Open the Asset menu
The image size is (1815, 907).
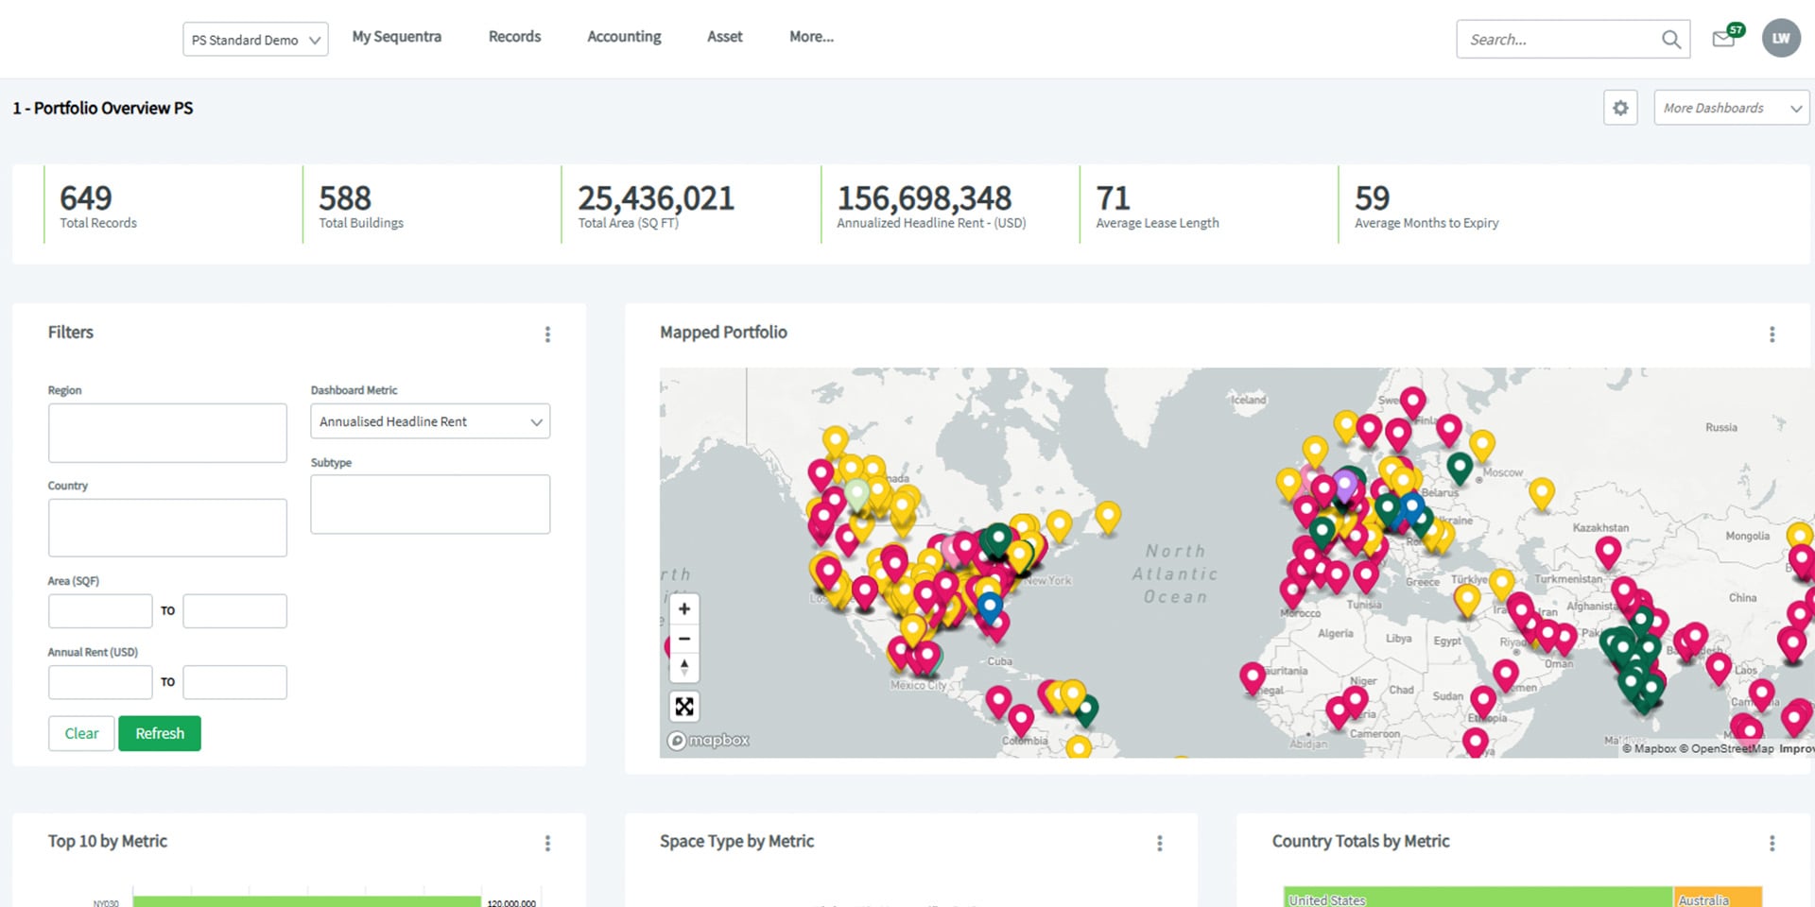[725, 37]
